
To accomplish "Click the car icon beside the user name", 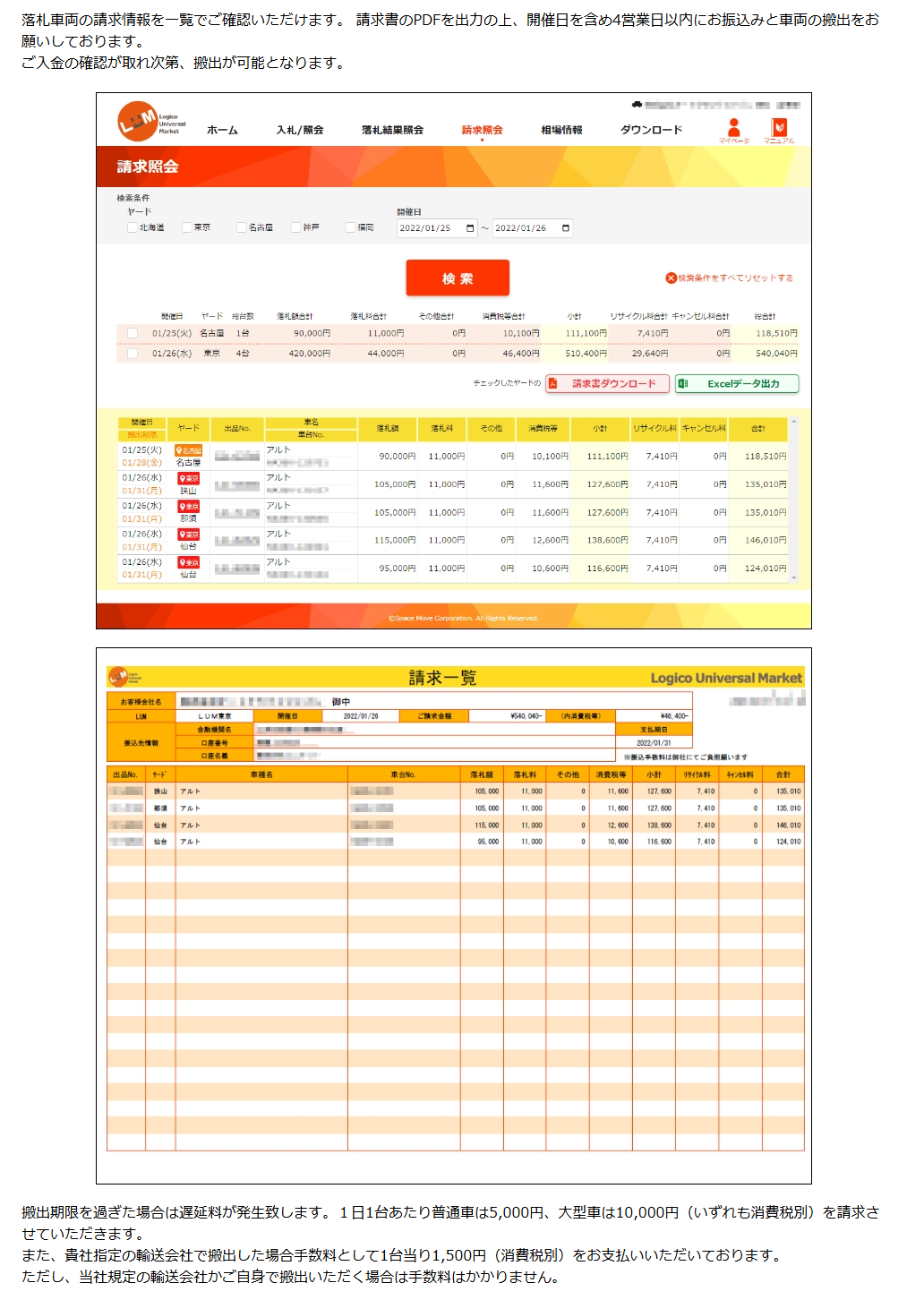I will [x=637, y=105].
